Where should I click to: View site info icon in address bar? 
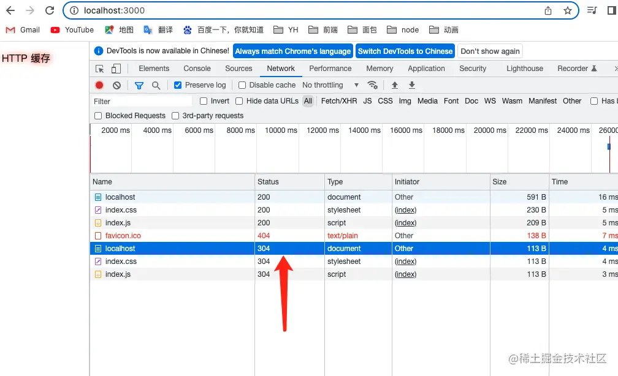pos(74,10)
